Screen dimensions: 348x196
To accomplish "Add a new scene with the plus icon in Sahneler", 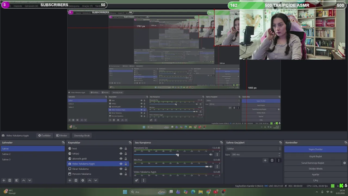I will coord(4,180).
